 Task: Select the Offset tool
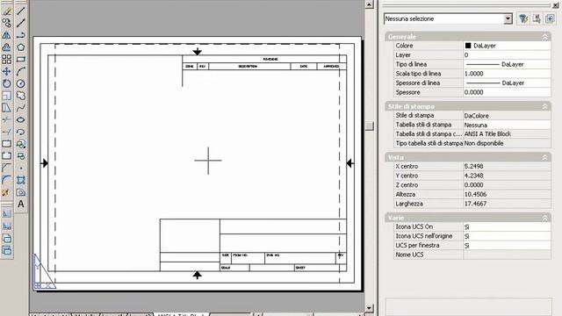click(6, 47)
